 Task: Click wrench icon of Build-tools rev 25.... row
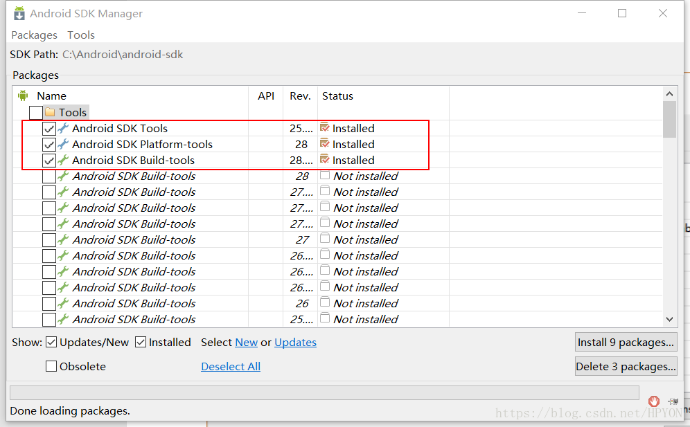coord(63,319)
